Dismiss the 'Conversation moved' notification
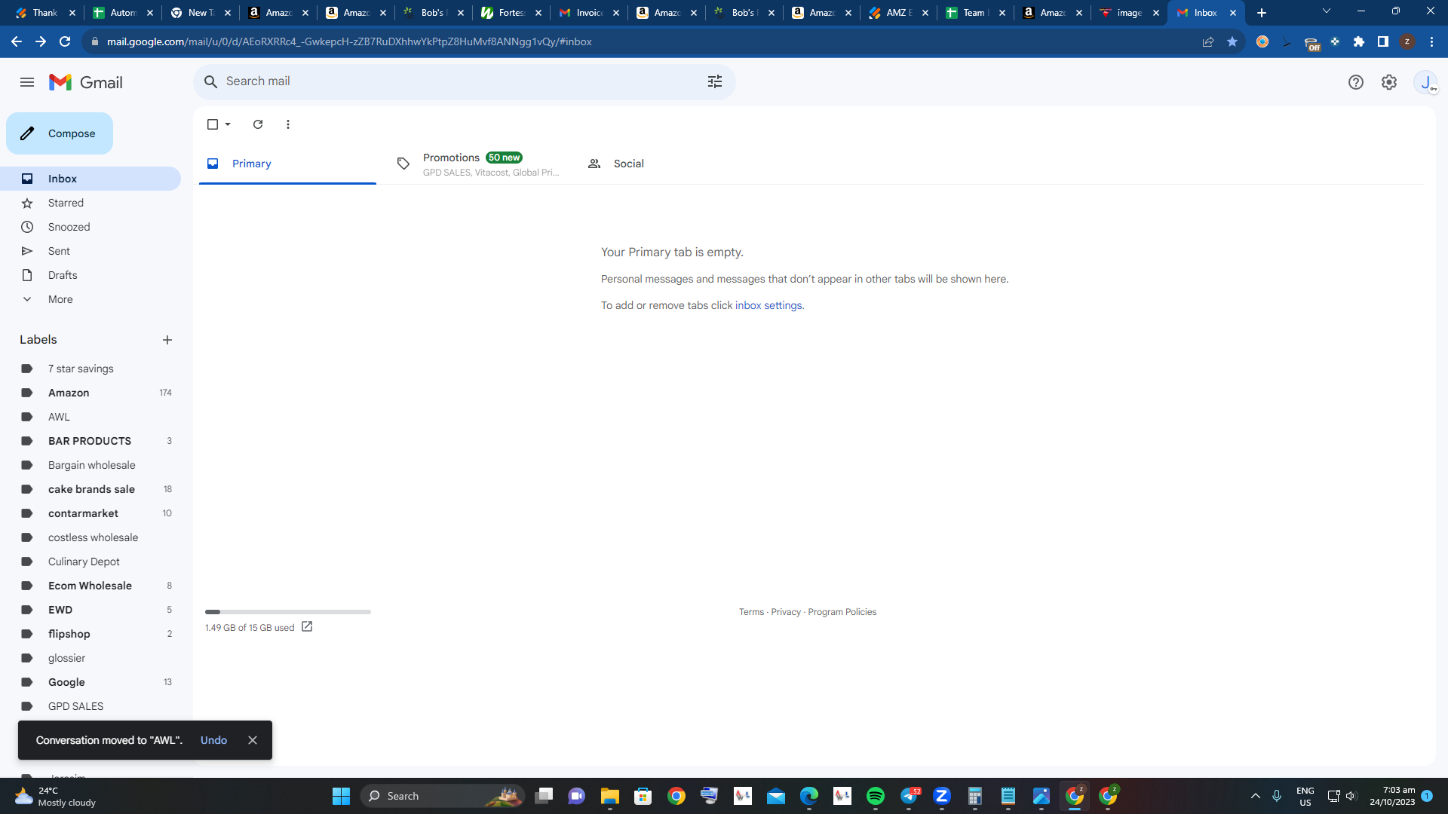The image size is (1448, 814). [x=253, y=740]
